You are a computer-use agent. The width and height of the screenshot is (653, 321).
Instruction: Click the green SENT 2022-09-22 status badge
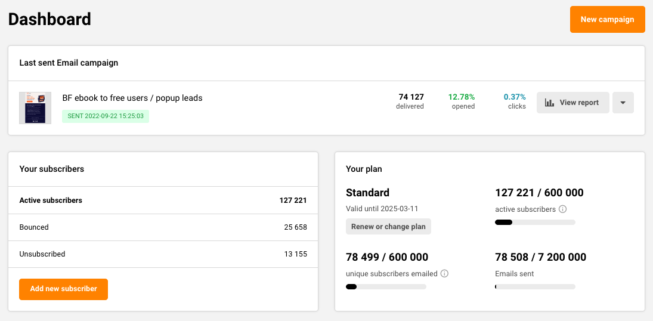point(106,116)
